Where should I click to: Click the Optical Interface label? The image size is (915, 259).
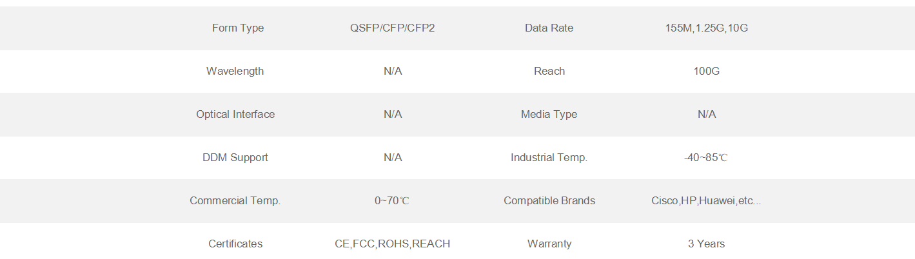(x=235, y=114)
